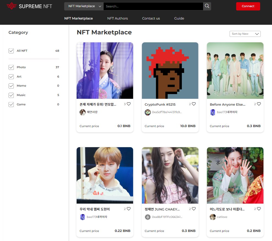Open 어느각도로 보나 아름다 title link
This screenshot has height=241, width=272.
click(x=227, y=209)
